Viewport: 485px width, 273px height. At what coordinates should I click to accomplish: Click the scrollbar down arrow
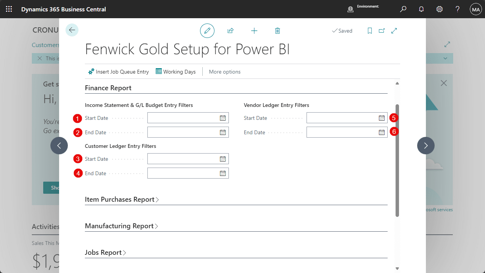click(x=397, y=268)
